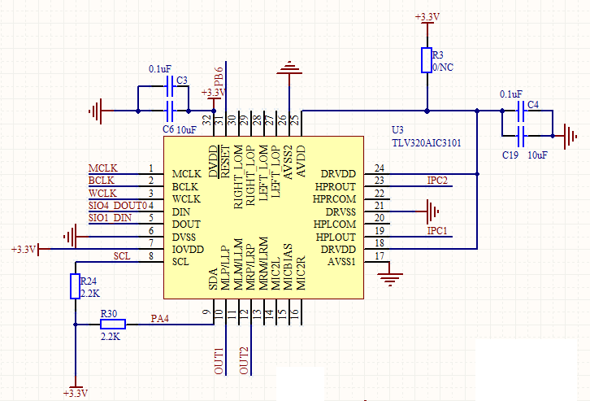Screen dimensions: 590x401
Task: Click the junction dot where R3 meets AVDD wire
Action: pos(427,111)
